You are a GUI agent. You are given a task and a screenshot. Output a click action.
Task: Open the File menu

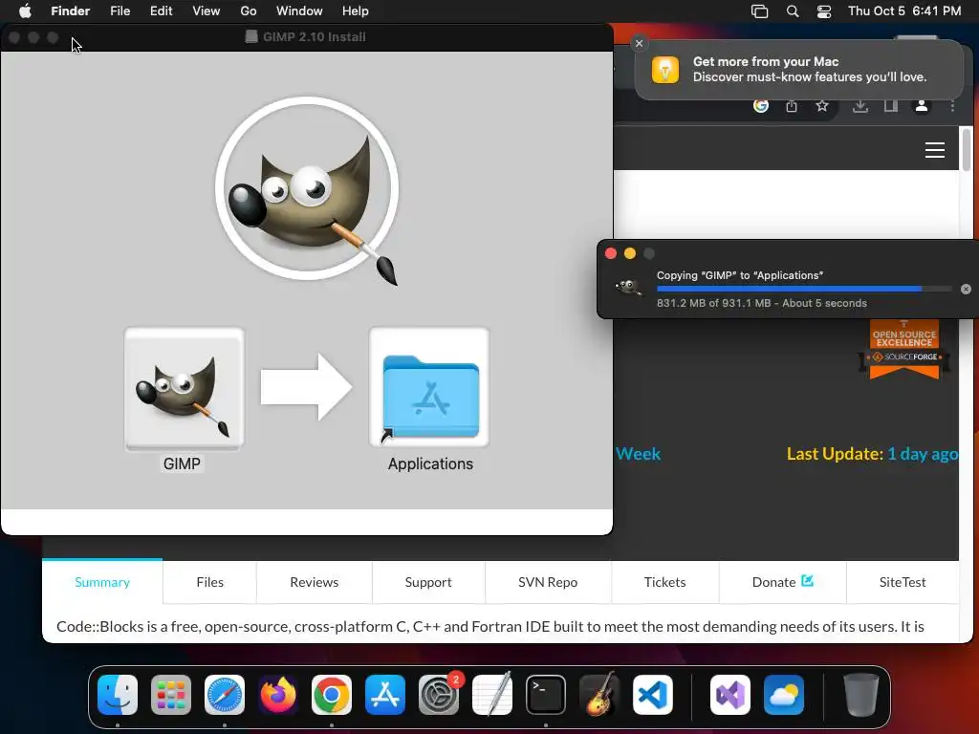(x=120, y=11)
